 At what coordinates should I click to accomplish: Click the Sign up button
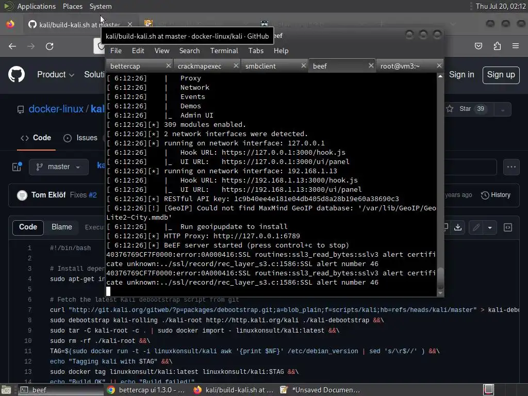click(501, 75)
